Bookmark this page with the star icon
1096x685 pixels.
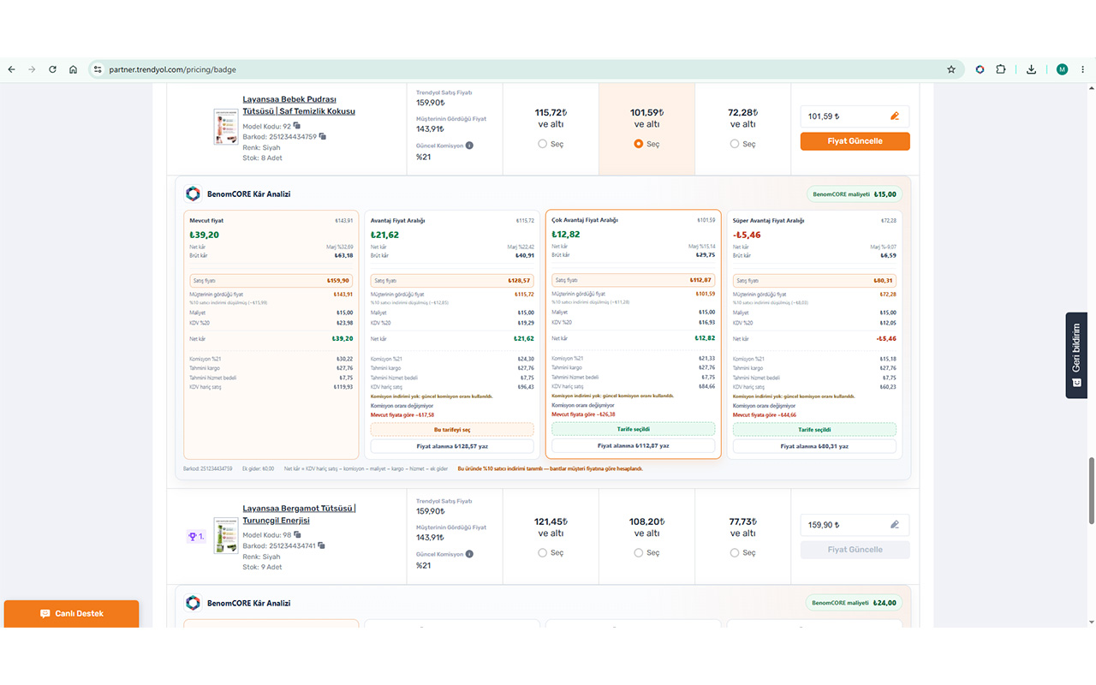(x=951, y=69)
